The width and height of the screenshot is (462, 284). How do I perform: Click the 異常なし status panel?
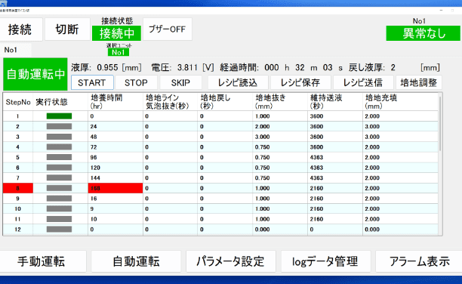click(423, 33)
